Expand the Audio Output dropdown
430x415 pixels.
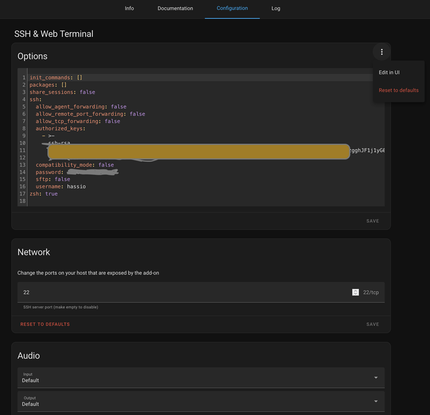coord(200,401)
